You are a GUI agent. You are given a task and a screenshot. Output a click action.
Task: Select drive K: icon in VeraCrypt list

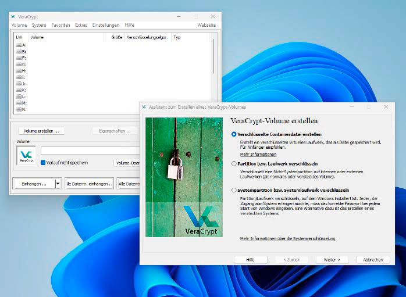19,90
